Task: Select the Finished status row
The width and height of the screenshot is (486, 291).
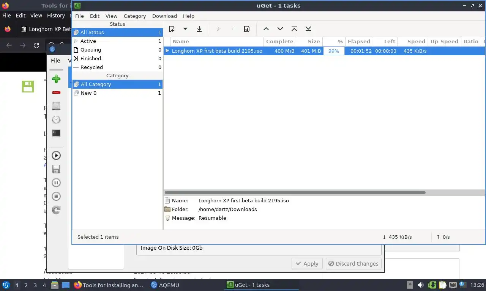Action: point(117,58)
